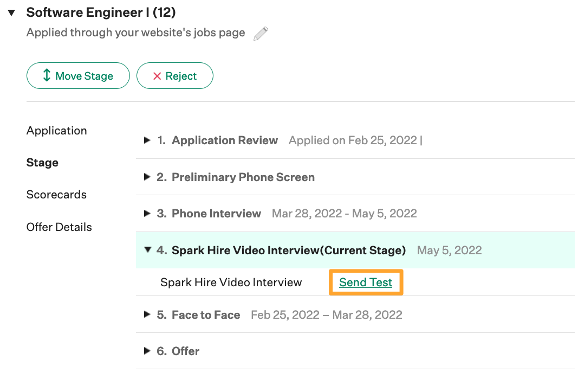Expand the Phone Interview stage
Viewport: 578px width, 386px height.
(147, 213)
